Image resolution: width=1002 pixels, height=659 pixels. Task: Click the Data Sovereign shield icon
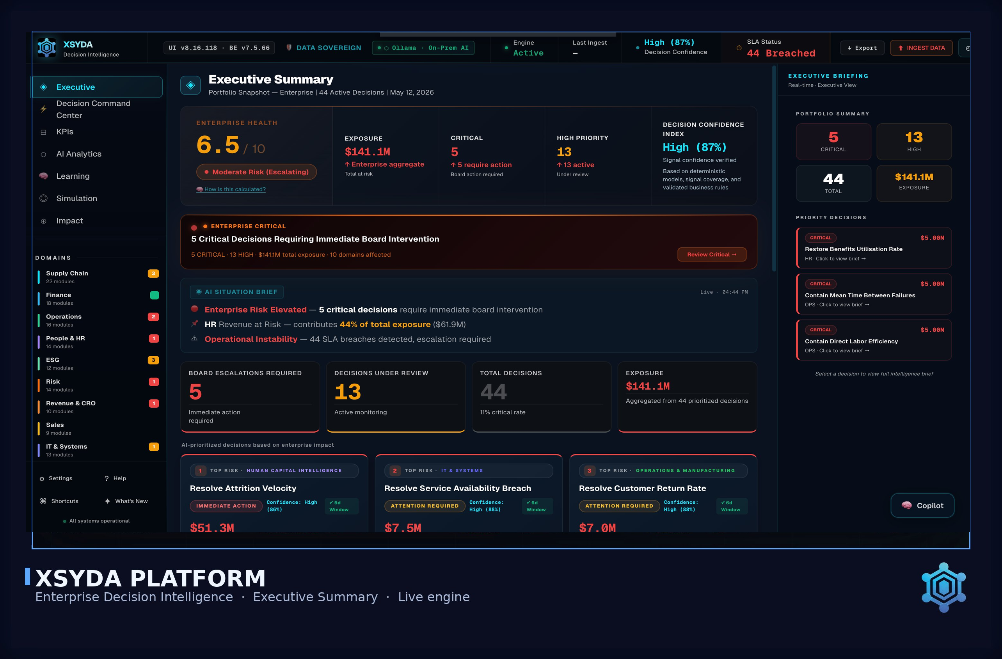289,48
